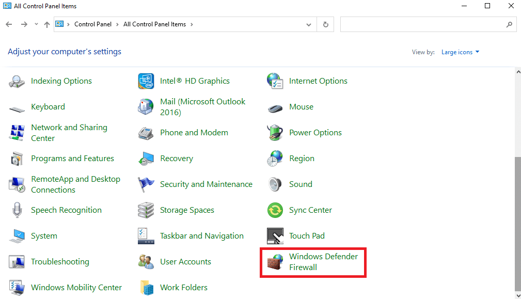Click the Control Panel icon in address bar
Image resolution: width=521 pixels, height=299 pixels.
[x=59, y=24]
